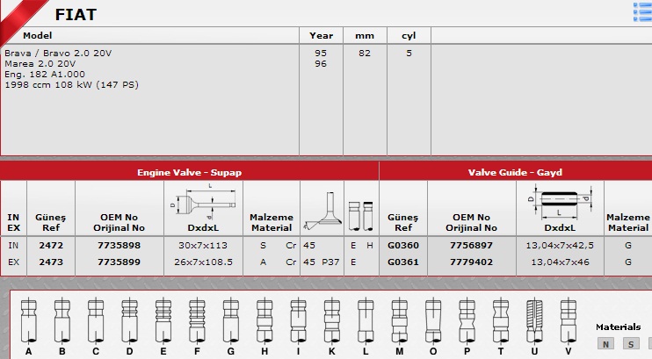
Task: Open Güneş ref 2473 exhaust valve
Action: 51,262
